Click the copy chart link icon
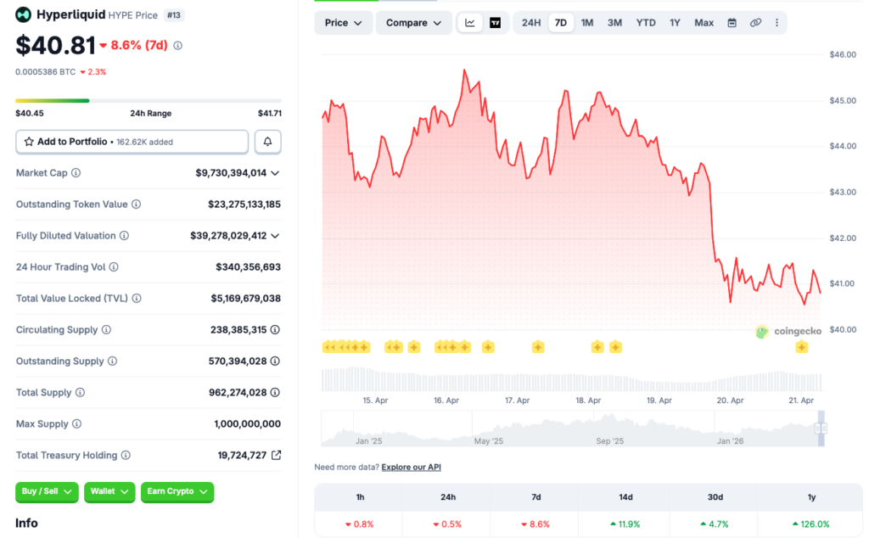Image resolution: width=869 pixels, height=538 pixels. click(x=755, y=23)
